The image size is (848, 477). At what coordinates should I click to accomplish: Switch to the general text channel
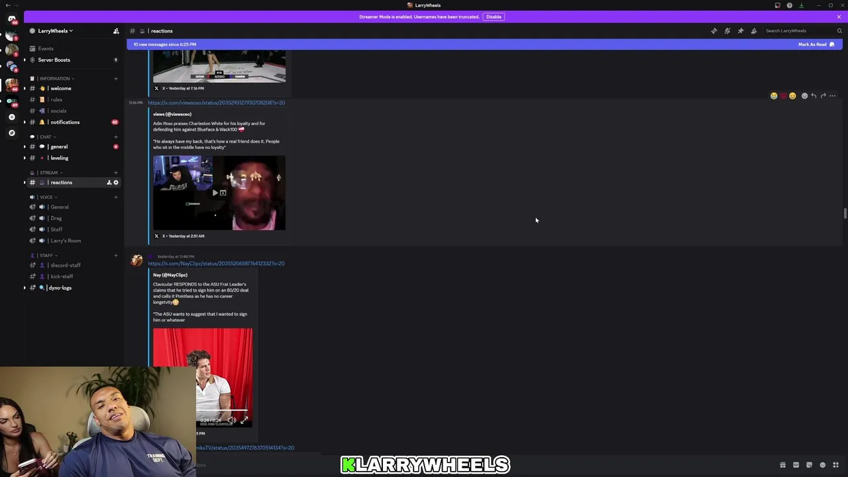coord(73,147)
